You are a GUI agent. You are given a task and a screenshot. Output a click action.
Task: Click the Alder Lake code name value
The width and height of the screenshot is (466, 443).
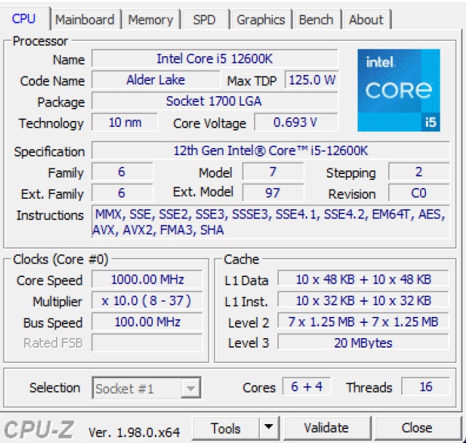[x=156, y=79]
